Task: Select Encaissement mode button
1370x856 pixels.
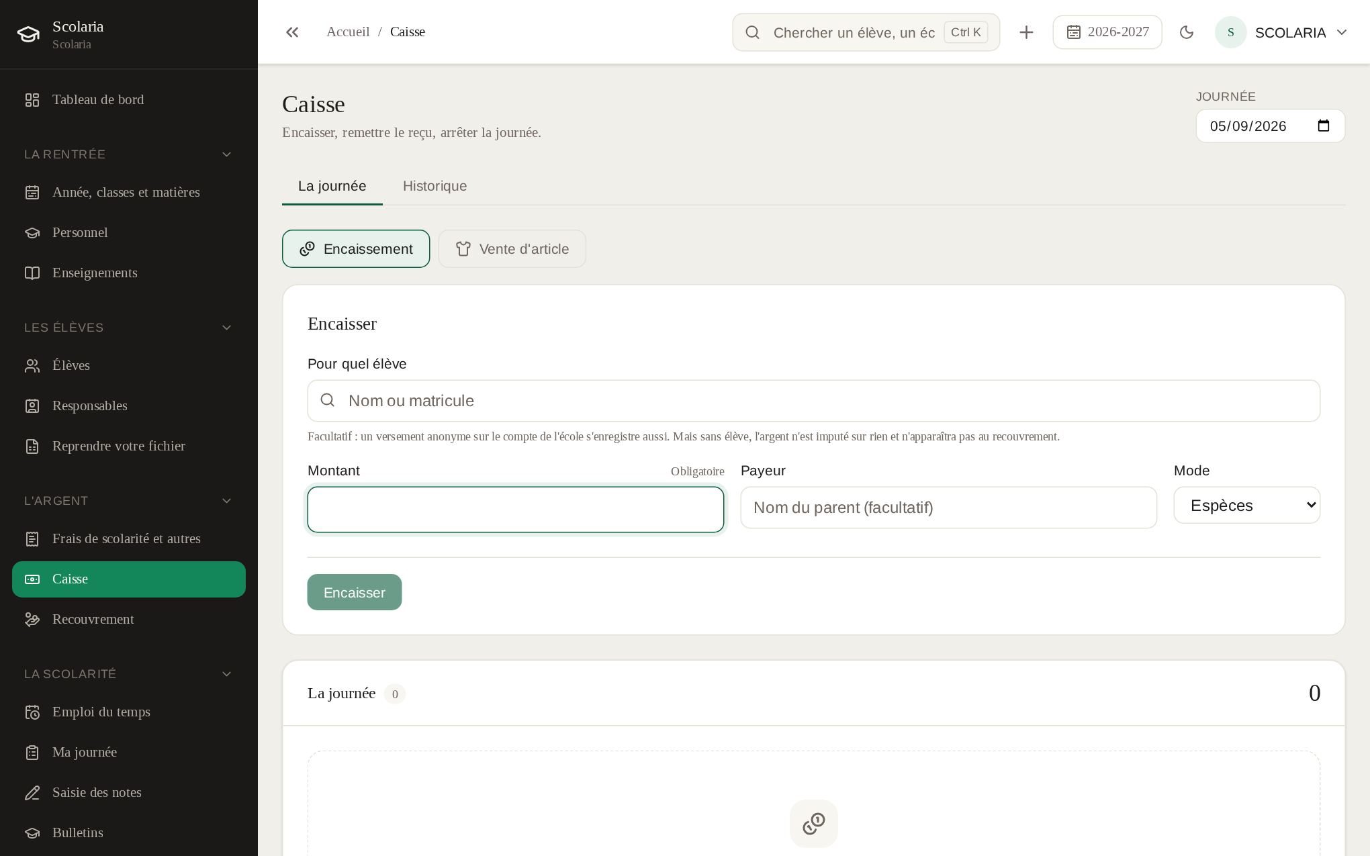Action: click(x=356, y=249)
